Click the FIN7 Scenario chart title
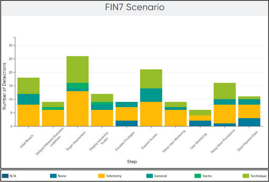Viewport: 269px width, 182px height. point(134,8)
